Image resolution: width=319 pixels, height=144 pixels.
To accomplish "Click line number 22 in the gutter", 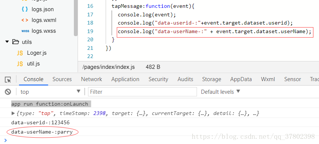I will tap(90, 57).
